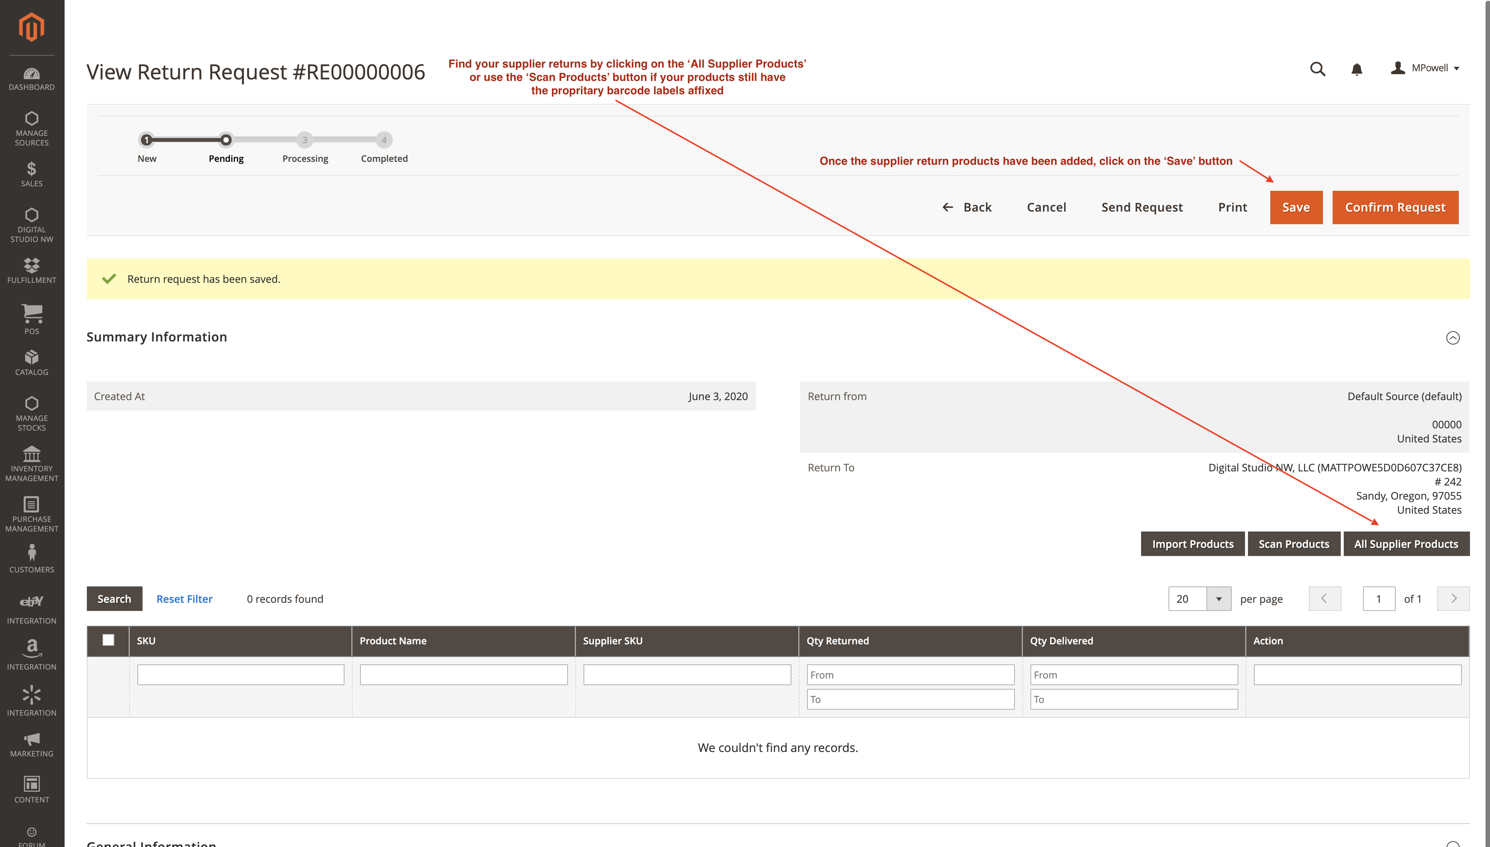Viewport: 1490px width, 847px height.
Task: Open the POS cart icon
Action: click(32, 319)
